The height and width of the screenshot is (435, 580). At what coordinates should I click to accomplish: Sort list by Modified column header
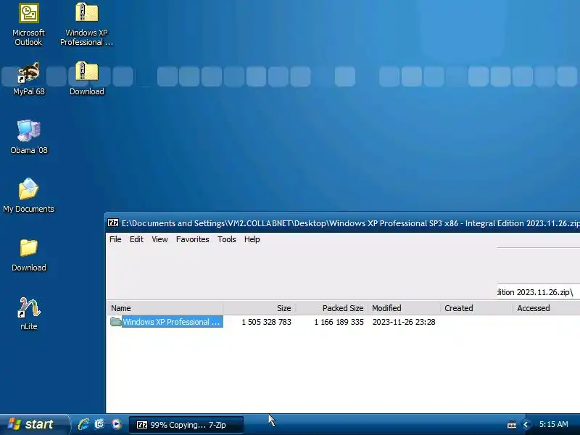(404, 308)
